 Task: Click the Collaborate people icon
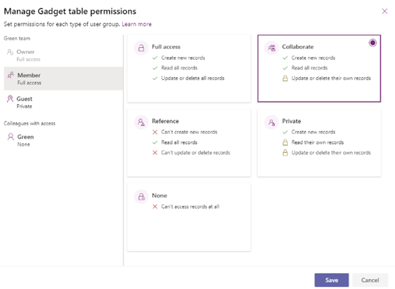click(x=271, y=48)
